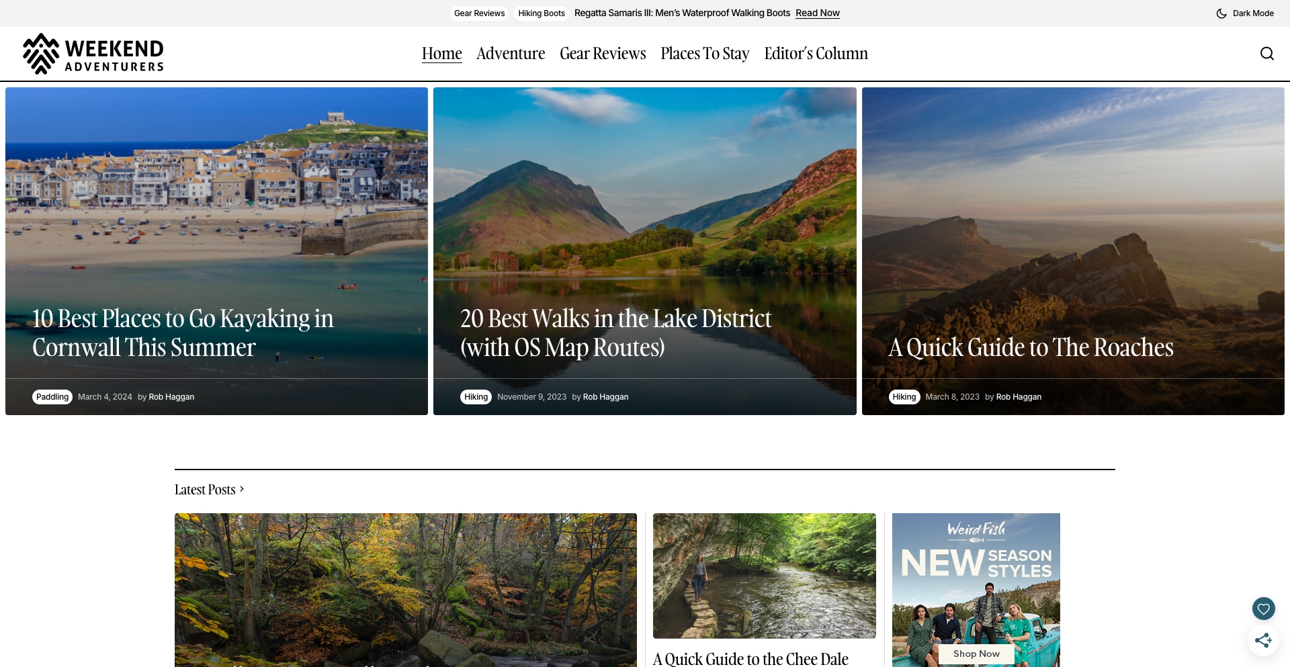Click the Chee Dale article thumbnail
The width and height of the screenshot is (1290, 667).
click(764, 576)
